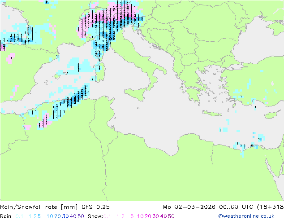
Task: Click the Rain legend value 0.1
Action: coord(19,216)
